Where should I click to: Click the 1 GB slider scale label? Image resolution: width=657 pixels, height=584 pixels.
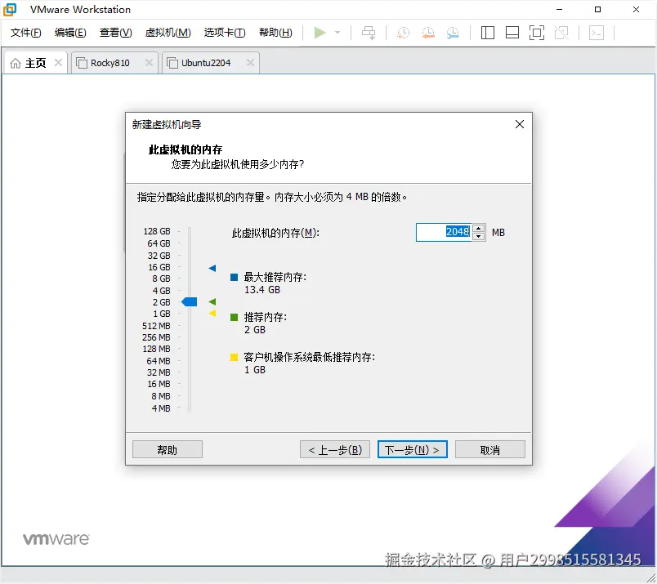[161, 314]
